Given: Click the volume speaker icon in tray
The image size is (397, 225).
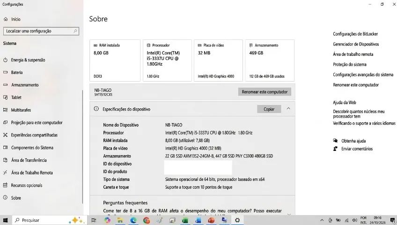Looking at the screenshot, I should point(355,220).
